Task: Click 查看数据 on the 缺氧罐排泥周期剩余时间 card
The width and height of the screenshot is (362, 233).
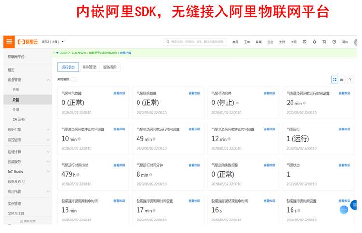Action: [x=119, y=201]
